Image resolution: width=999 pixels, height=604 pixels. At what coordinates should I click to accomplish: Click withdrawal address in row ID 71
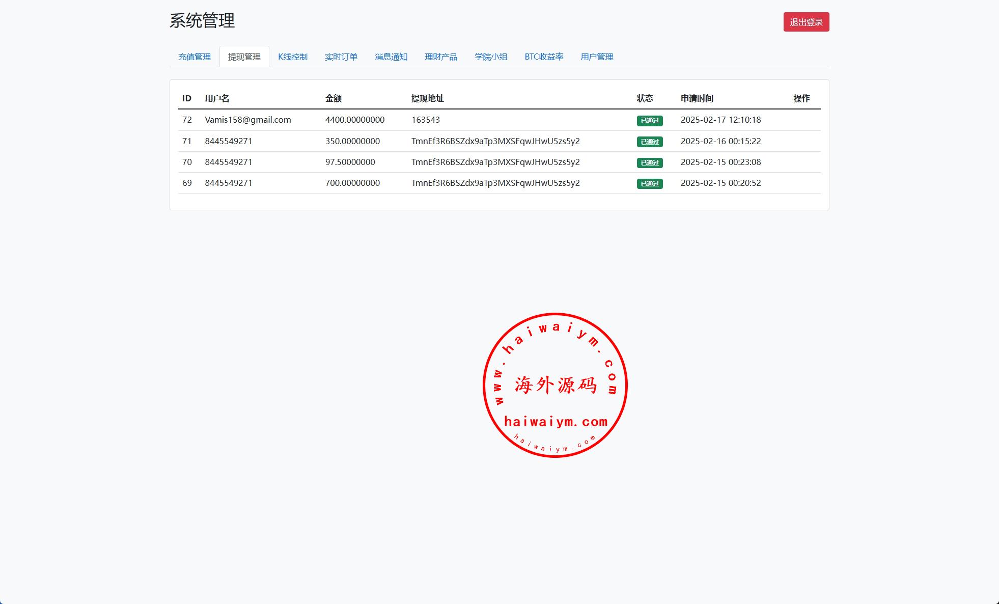coord(495,141)
